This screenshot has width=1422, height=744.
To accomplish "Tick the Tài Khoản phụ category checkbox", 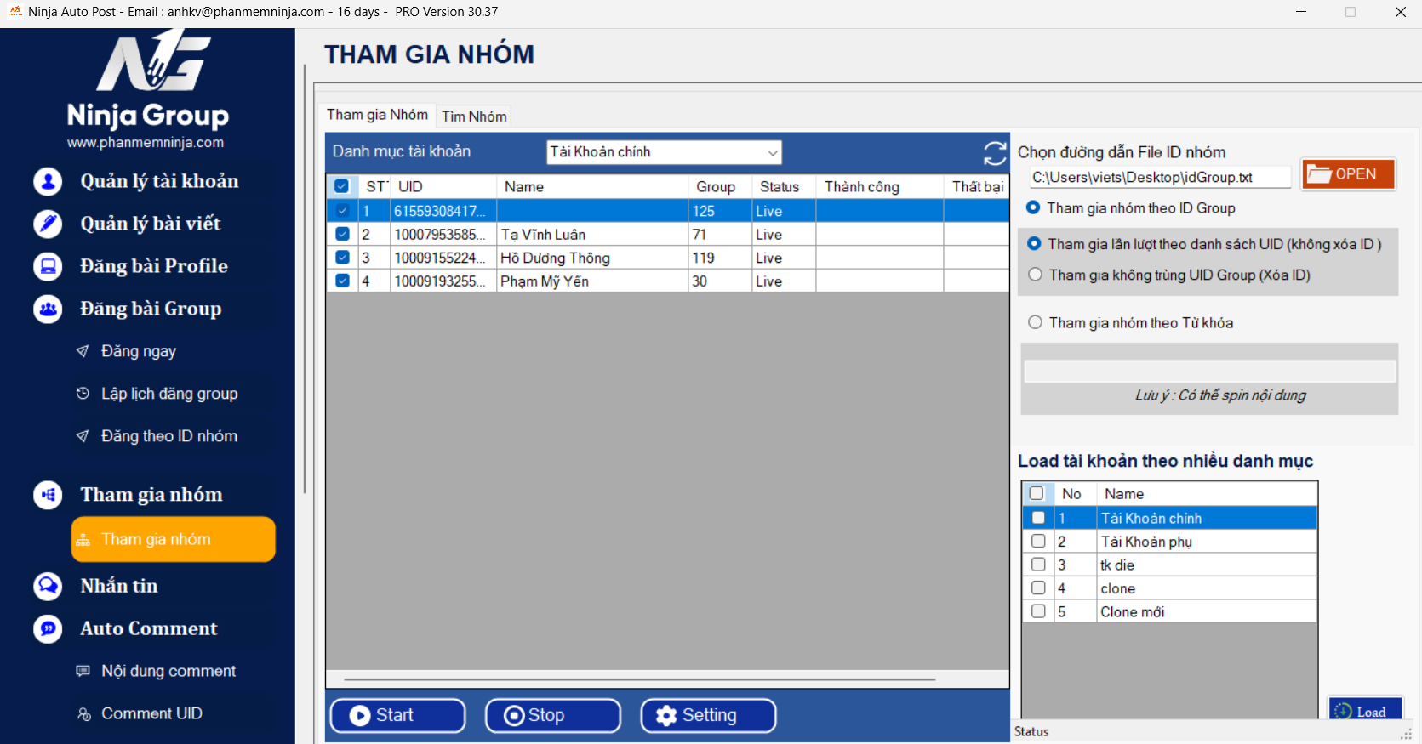I will (1037, 541).
